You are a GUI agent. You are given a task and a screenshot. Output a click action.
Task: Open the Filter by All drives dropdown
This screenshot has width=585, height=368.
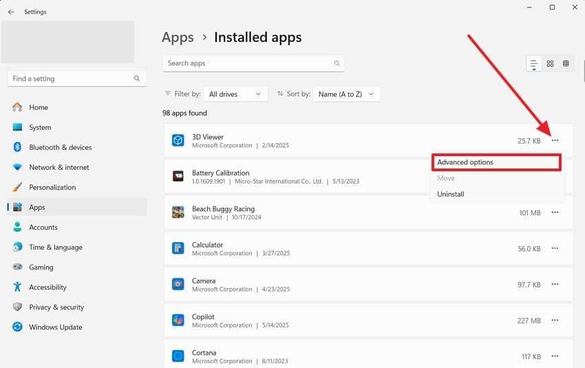[235, 94]
